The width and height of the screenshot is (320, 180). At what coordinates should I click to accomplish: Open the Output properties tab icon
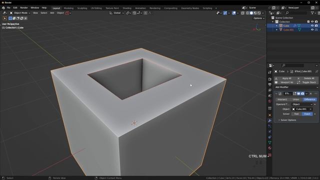pos(270,84)
